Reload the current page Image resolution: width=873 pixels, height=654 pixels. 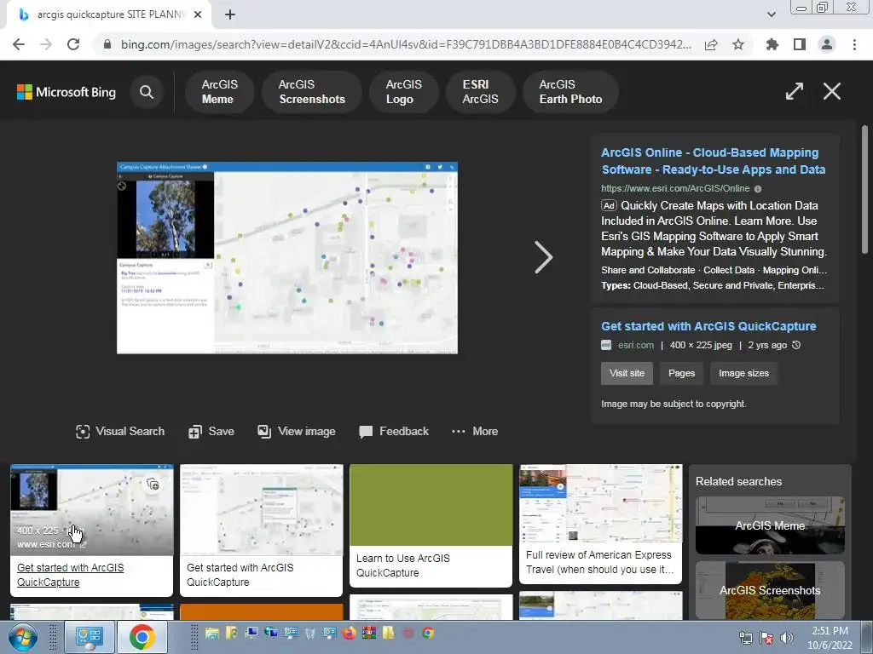[73, 44]
